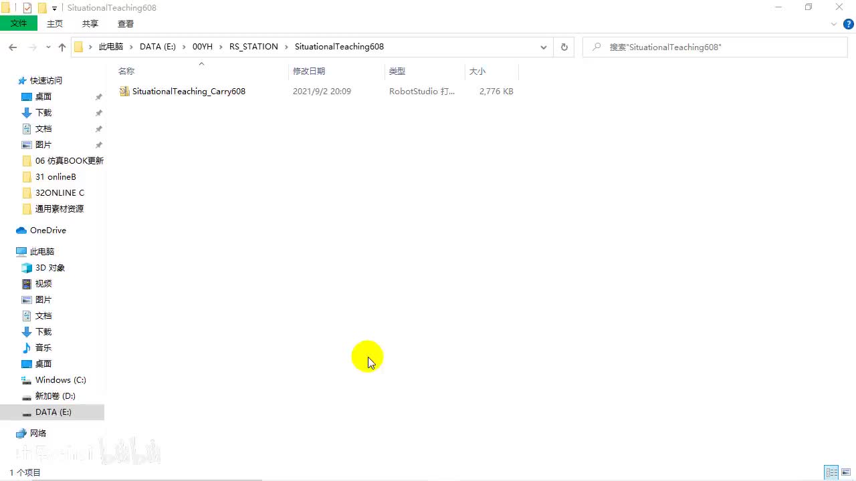The image size is (856, 481).
Task: Sort files by the 大小 column header
Action: [477, 71]
